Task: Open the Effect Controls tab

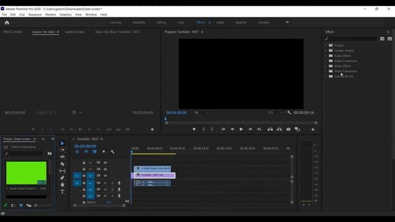Action: click(12, 32)
